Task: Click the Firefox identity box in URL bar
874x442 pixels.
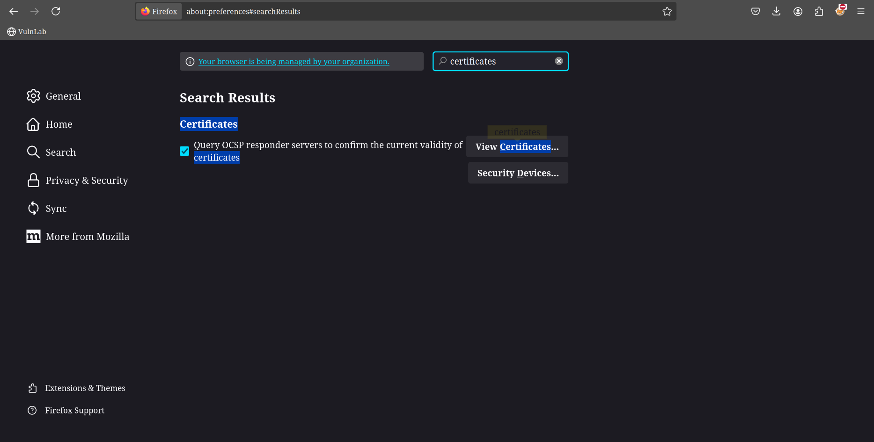Action: click(x=159, y=11)
